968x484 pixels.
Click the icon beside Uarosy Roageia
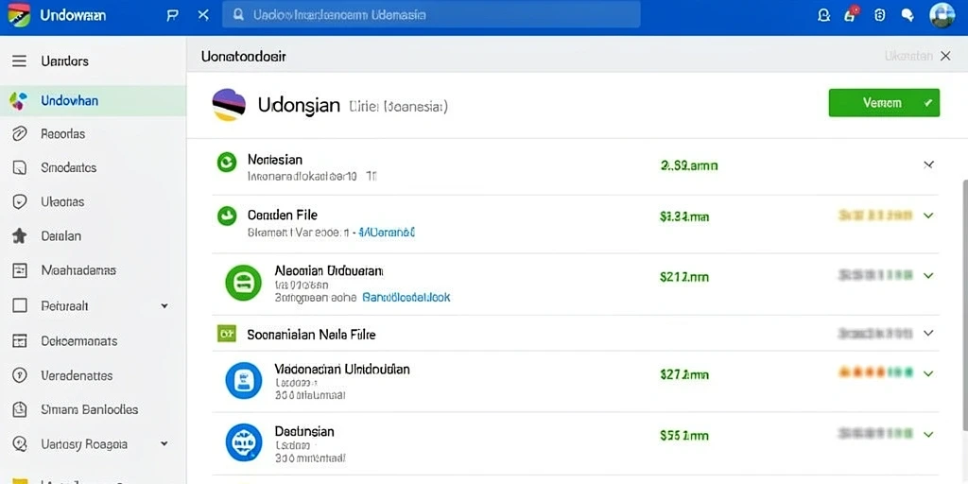point(20,444)
